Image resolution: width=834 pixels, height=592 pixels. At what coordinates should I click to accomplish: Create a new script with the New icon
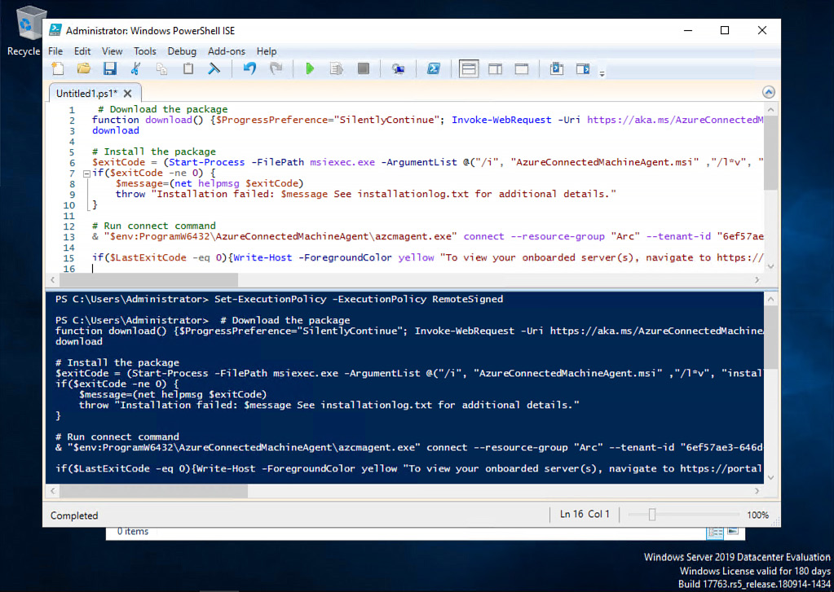pyautogui.click(x=57, y=69)
